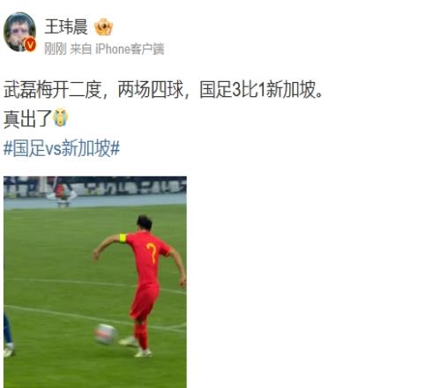Image resolution: width=441 pixels, height=388 pixels.
Task: Click the blue-kit opponent's leg at photo edge
Action: (8, 335)
